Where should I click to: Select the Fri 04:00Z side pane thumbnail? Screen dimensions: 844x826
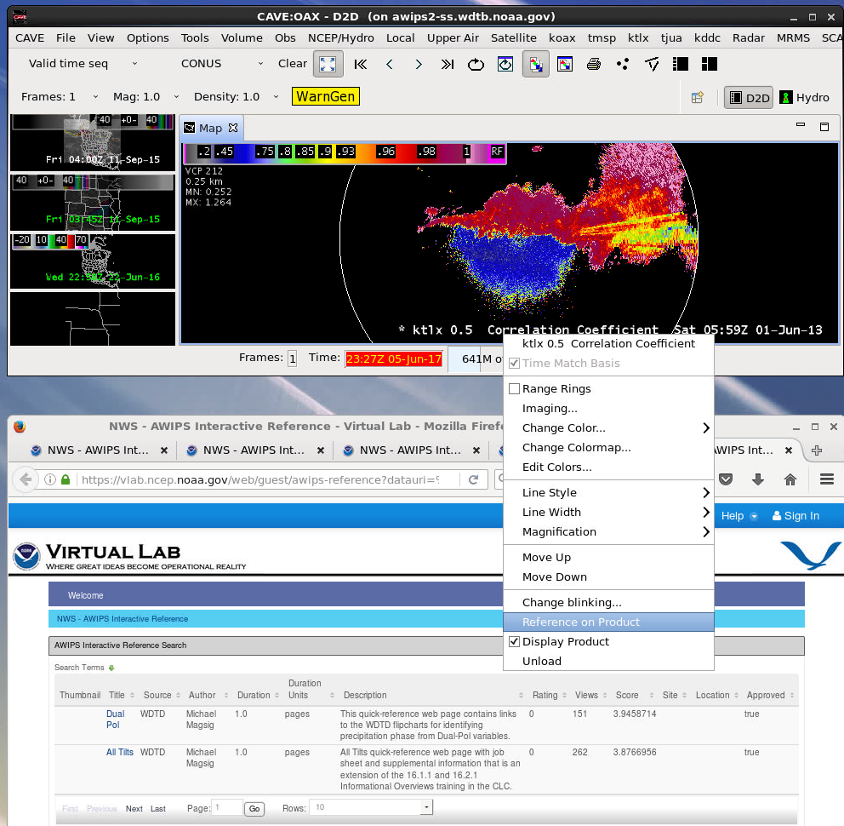93,142
